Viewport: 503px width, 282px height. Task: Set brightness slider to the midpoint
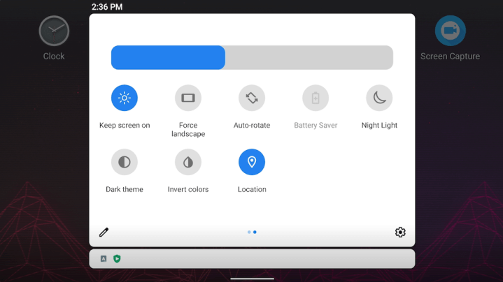click(252, 57)
